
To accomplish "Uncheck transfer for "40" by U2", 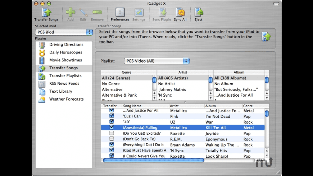I will coord(112,121).
